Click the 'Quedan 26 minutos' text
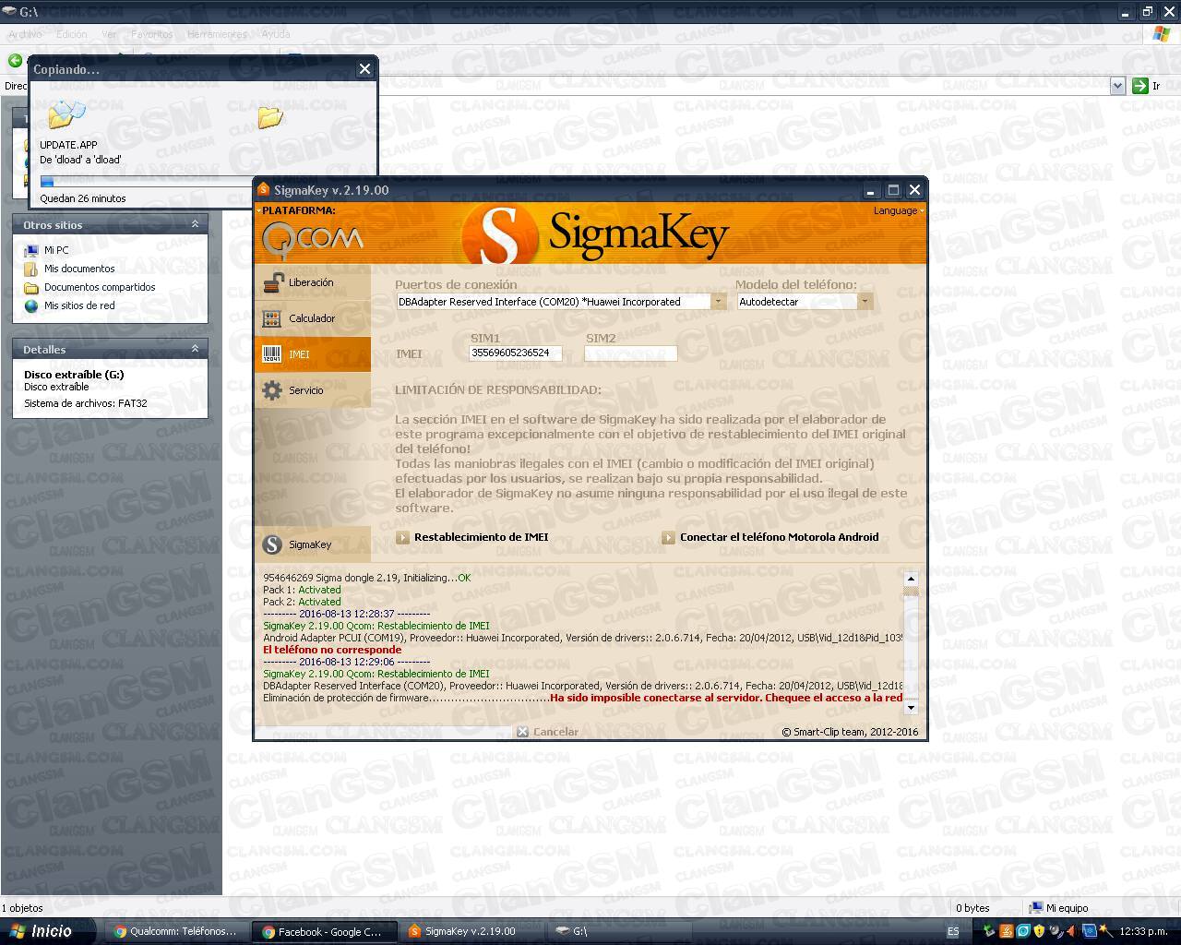1181x945 pixels. click(83, 198)
